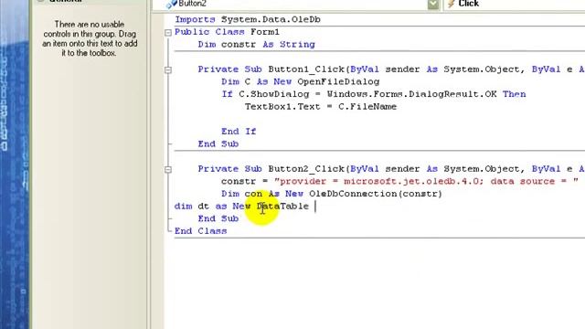Click 'Button1_Click' in the sub declaration
This screenshot has width=585, height=329.
click(x=306, y=69)
